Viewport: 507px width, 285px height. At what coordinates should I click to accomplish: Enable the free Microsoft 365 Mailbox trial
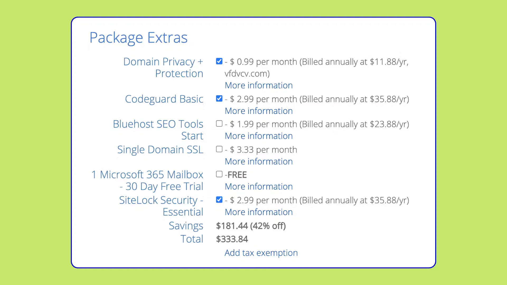pos(219,174)
